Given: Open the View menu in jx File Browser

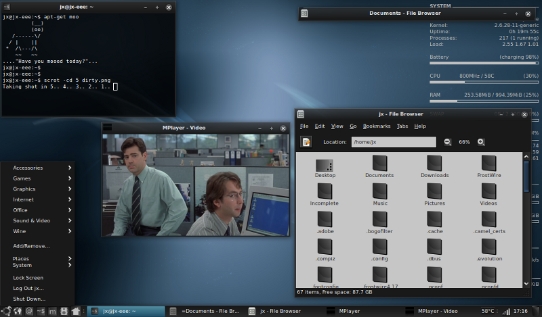Looking at the screenshot, I should (x=337, y=126).
